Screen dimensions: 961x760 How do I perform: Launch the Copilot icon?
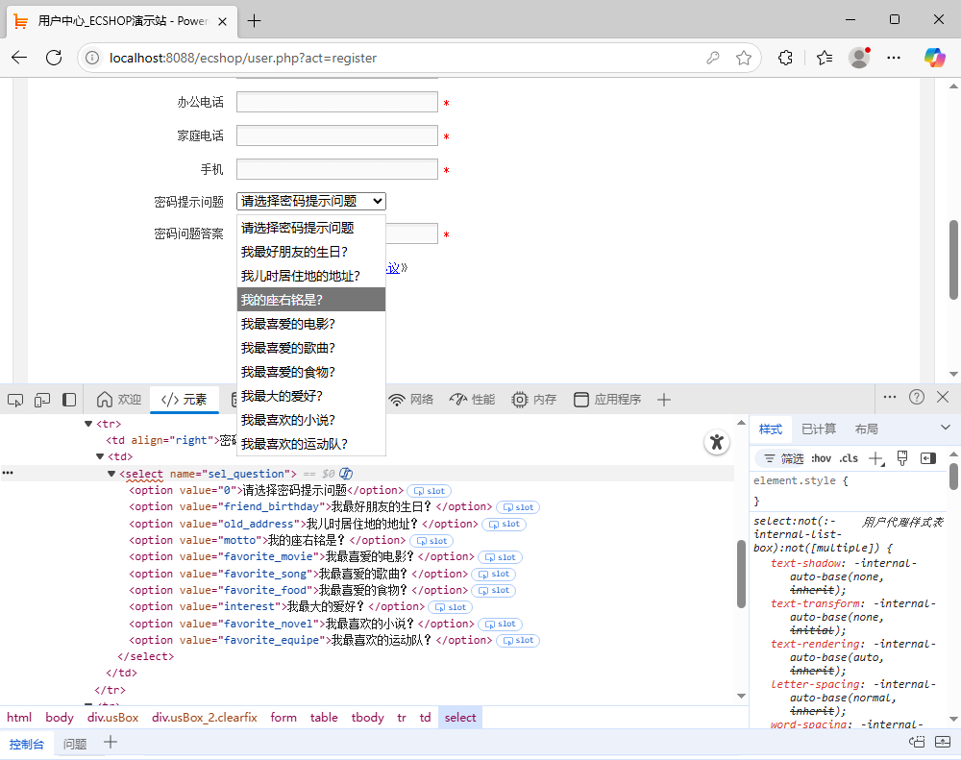coord(934,58)
